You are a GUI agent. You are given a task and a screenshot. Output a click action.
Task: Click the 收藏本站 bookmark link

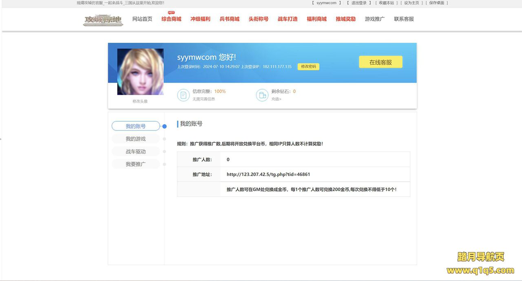coord(386,3)
